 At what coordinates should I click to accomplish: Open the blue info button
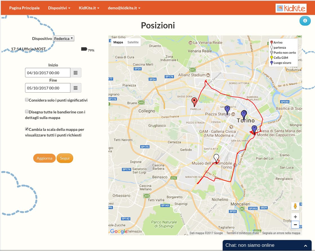[305, 21]
